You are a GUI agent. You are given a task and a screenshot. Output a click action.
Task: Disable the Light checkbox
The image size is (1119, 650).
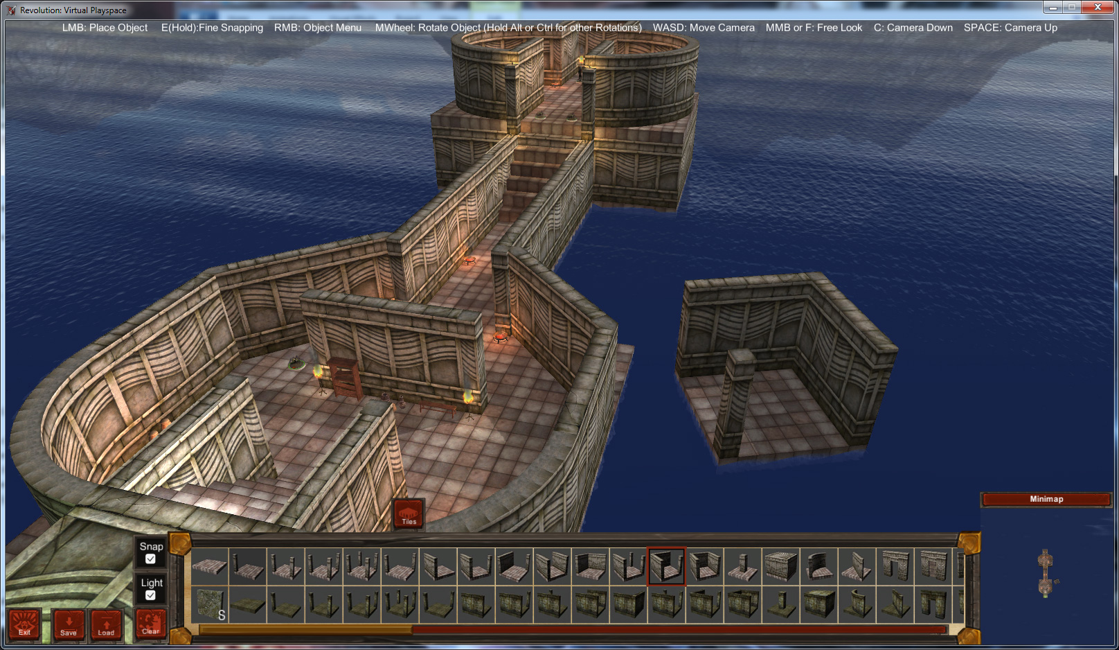tap(151, 594)
